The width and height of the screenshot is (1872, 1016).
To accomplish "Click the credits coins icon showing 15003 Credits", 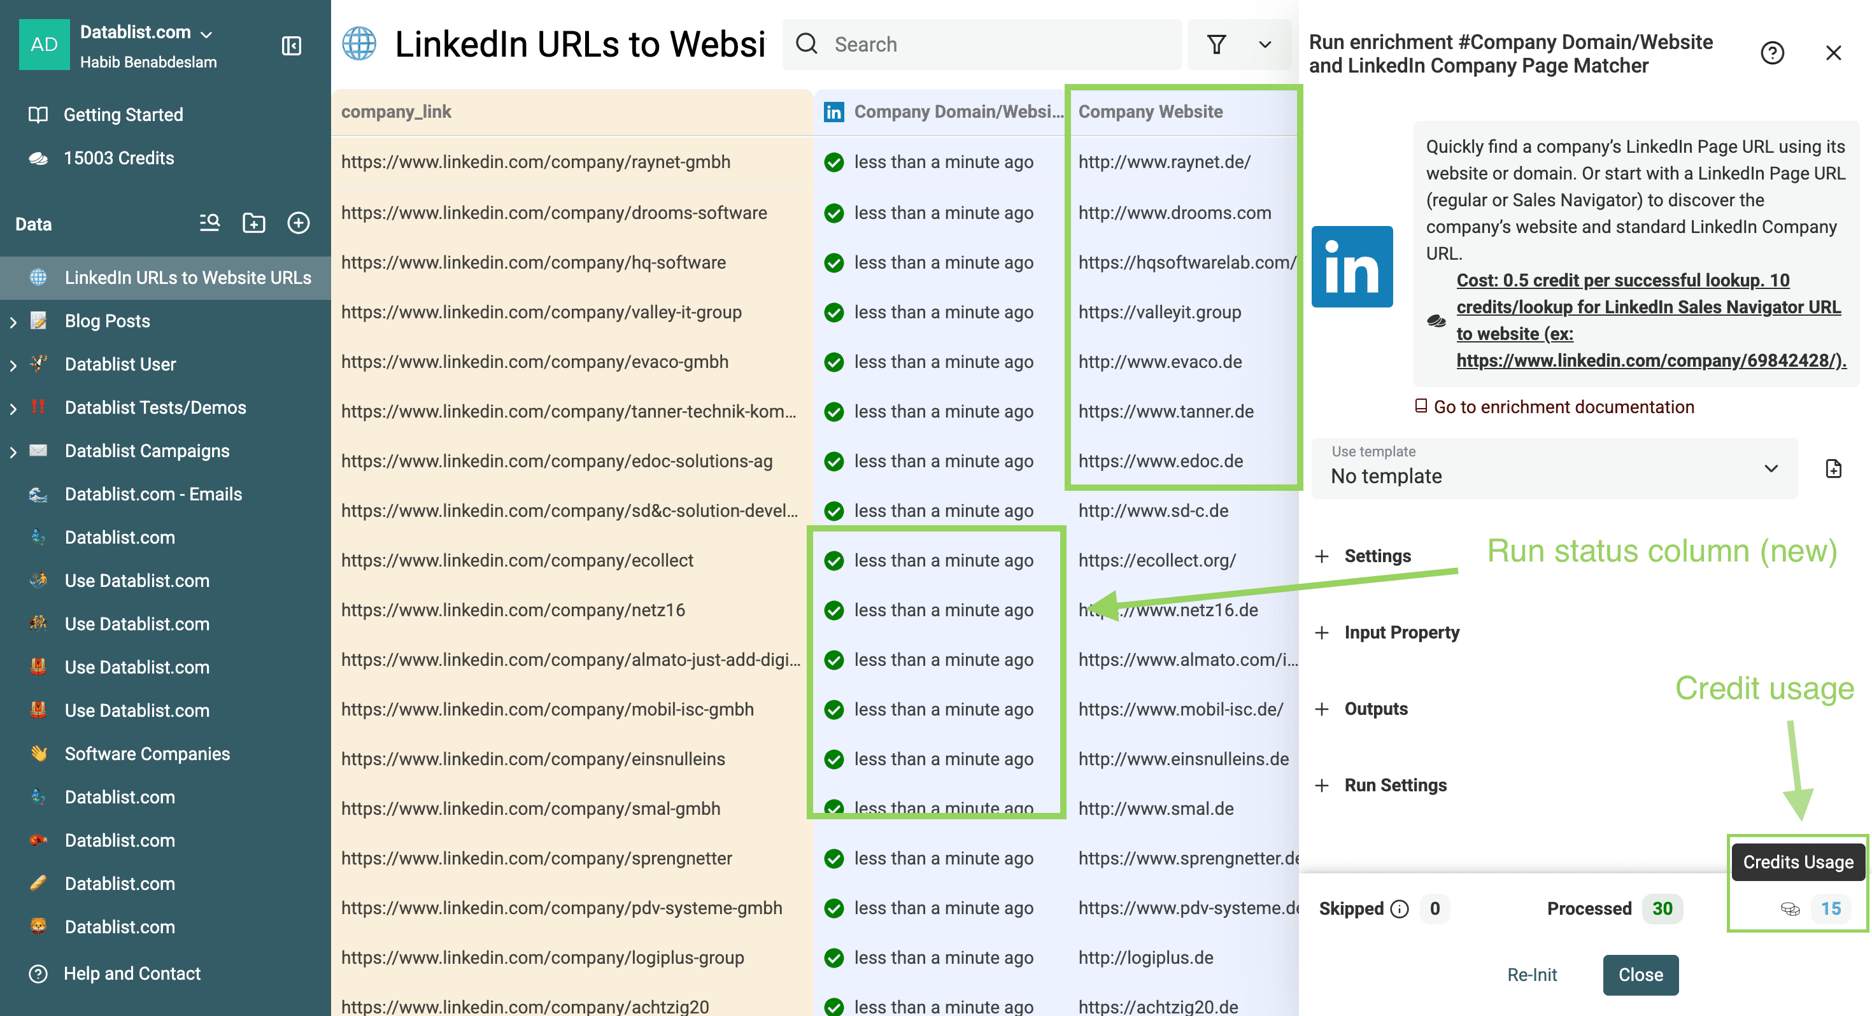I will [38, 158].
